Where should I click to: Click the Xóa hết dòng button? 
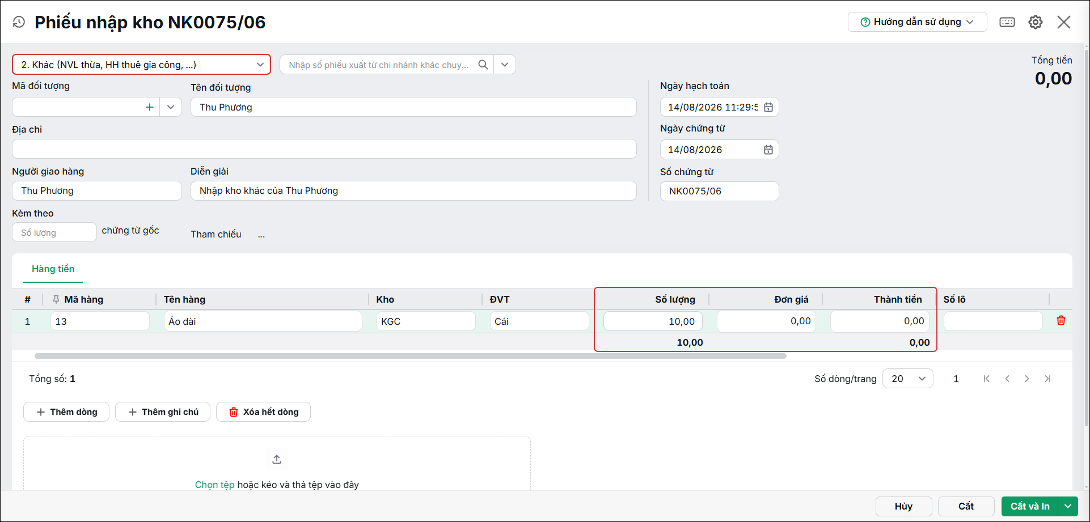click(264, 412)
